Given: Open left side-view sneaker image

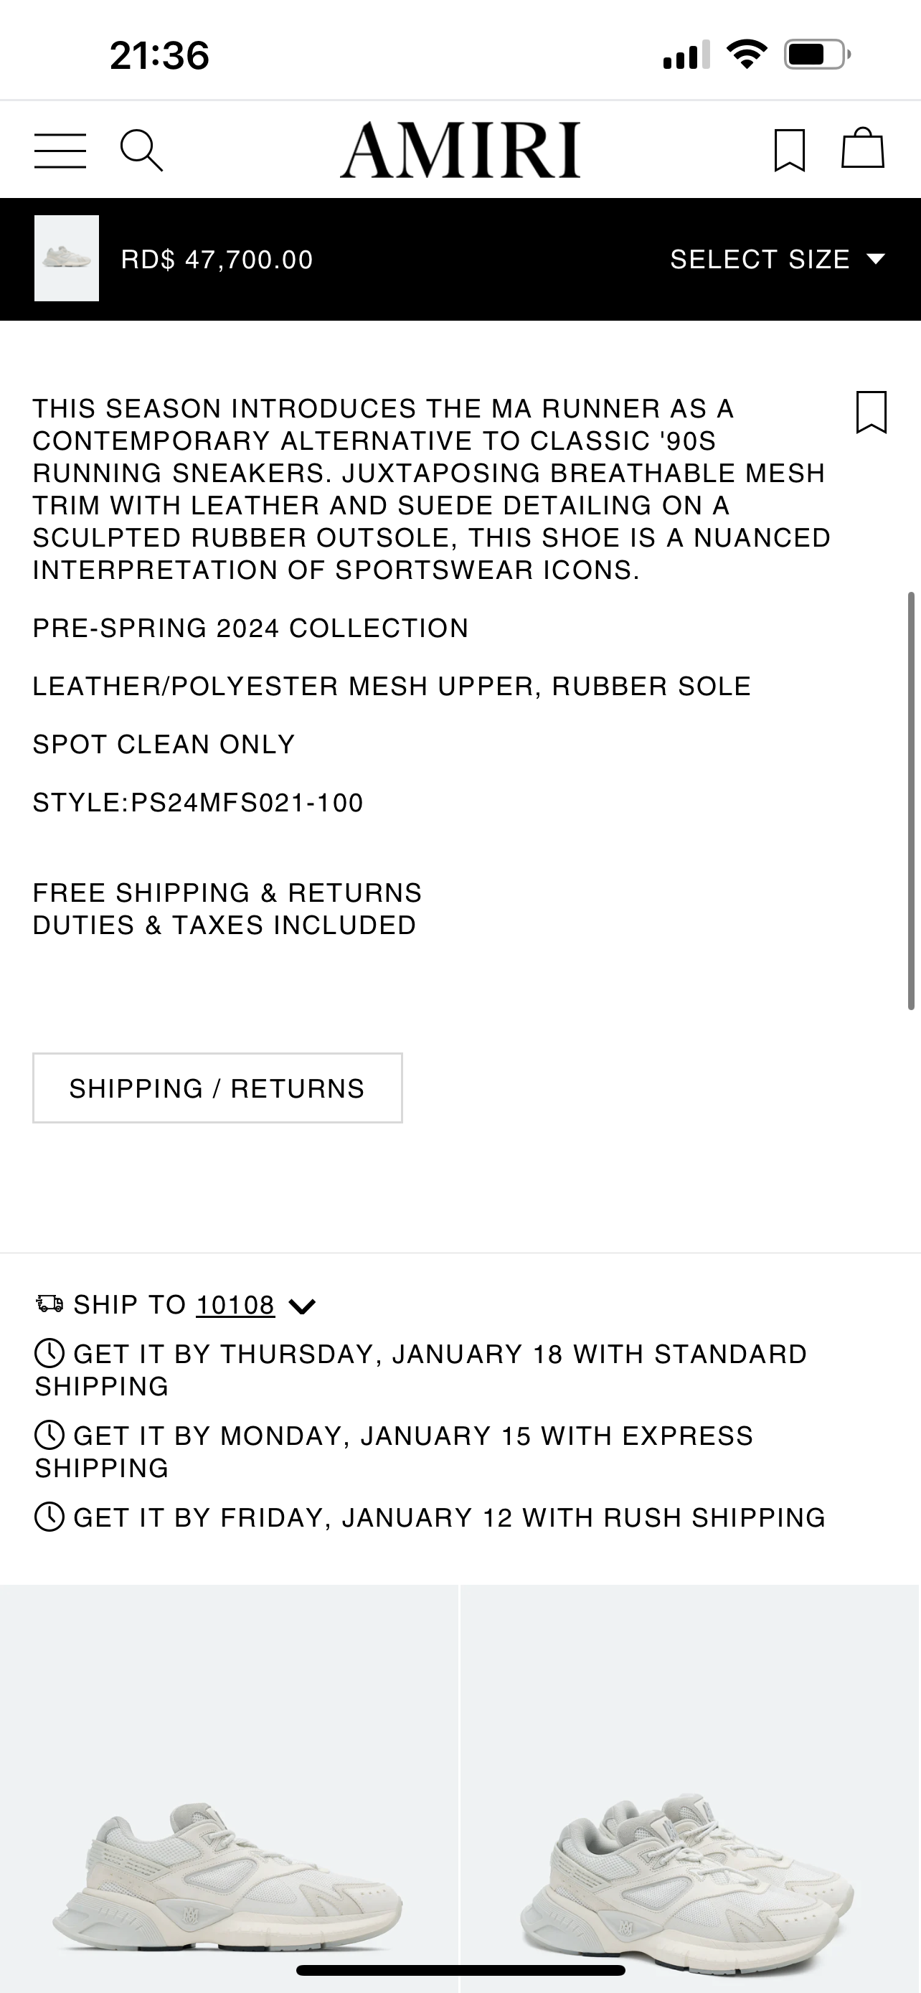Looking at the screenshot, I should [x=229, y=1787].
